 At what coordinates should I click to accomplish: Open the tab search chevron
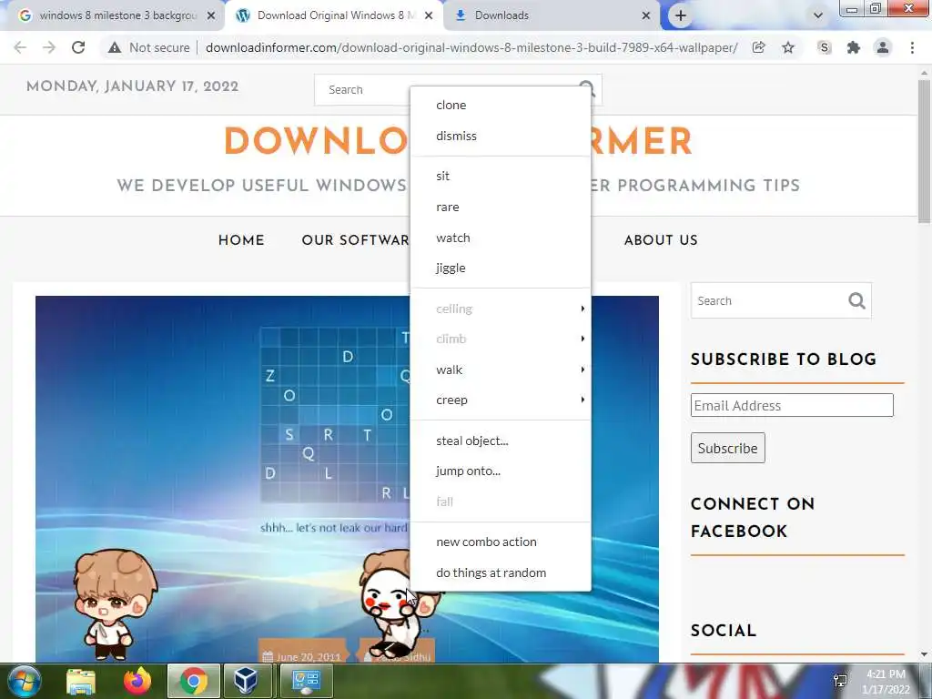[818, 15]
